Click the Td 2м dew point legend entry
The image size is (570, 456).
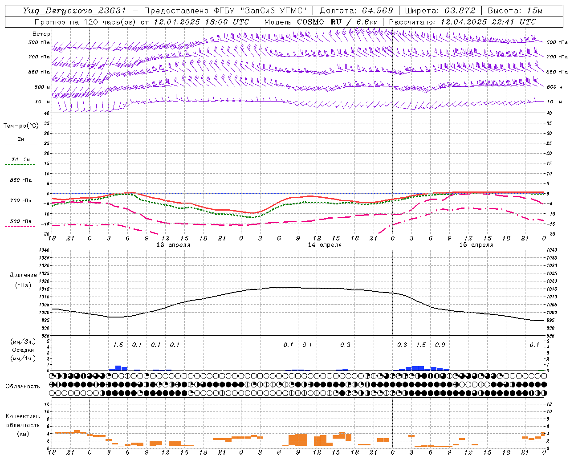[20, 159]
